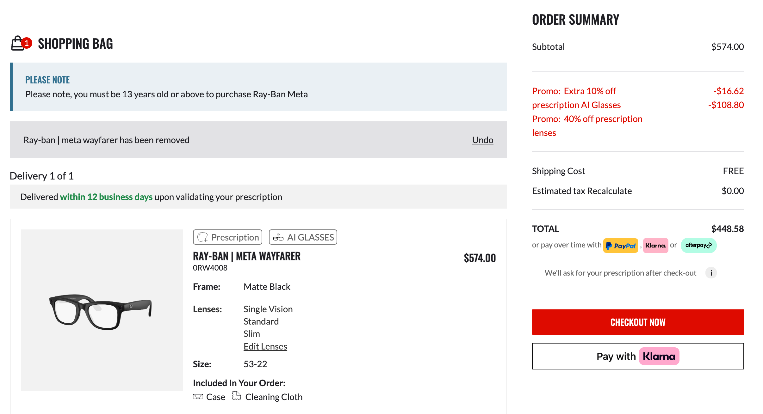763x414 pixels.
Task: Choose Pay with Klarna button
Action: [x=638, y=356]
